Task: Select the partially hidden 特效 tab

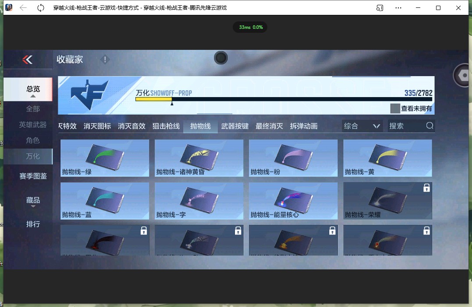Action: click(67, 126)
